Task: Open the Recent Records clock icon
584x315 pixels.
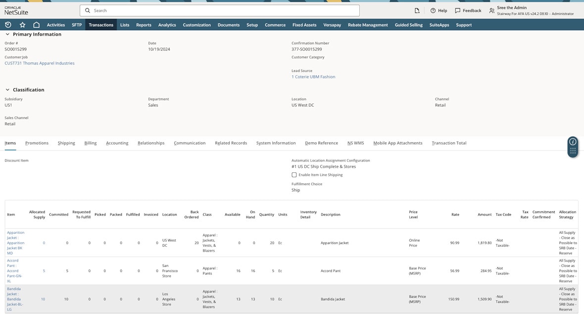Action: (8, 25)
